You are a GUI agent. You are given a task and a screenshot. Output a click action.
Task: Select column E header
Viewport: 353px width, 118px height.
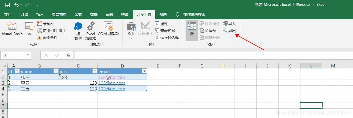coord(158,66)
